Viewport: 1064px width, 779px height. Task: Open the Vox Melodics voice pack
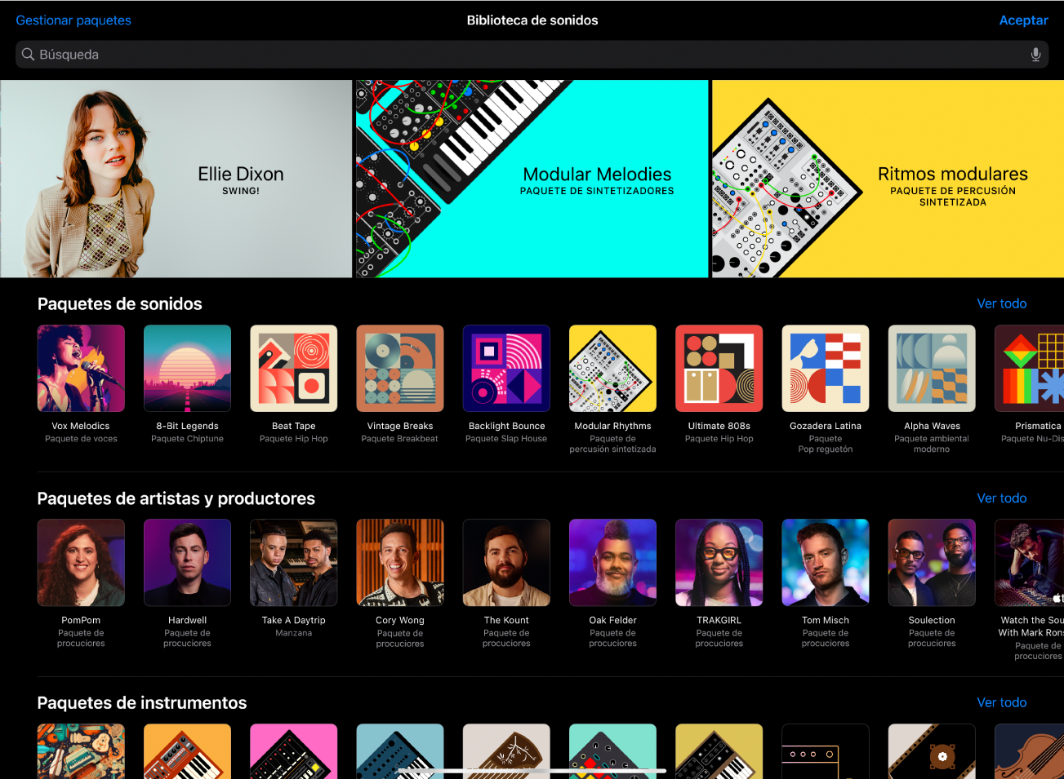click(81, 368)
